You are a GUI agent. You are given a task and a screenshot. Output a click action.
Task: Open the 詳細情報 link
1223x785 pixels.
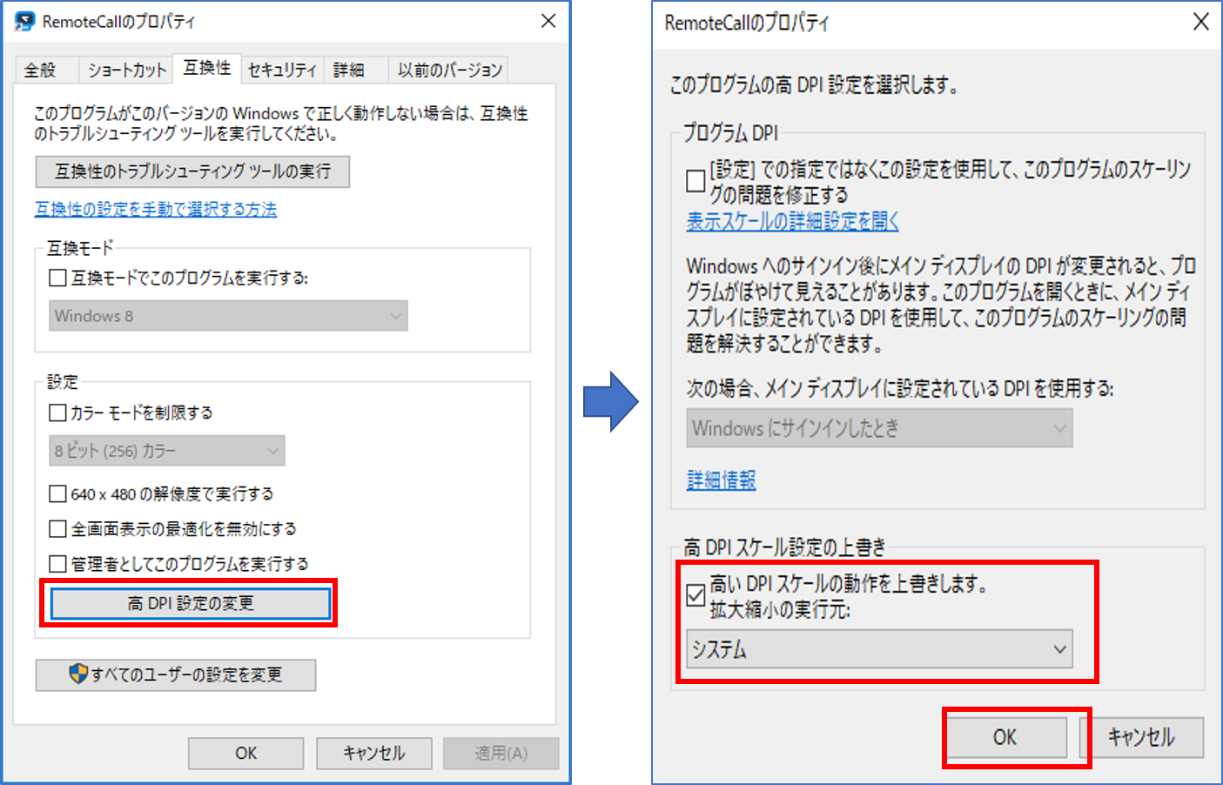[x=721, y=480]
